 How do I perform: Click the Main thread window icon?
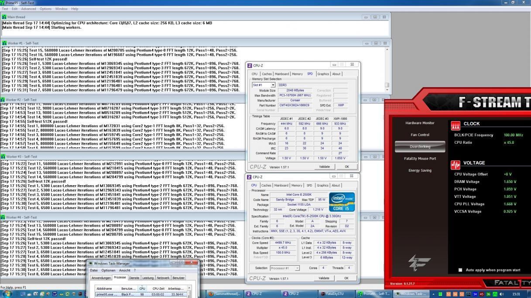point(4,17)
